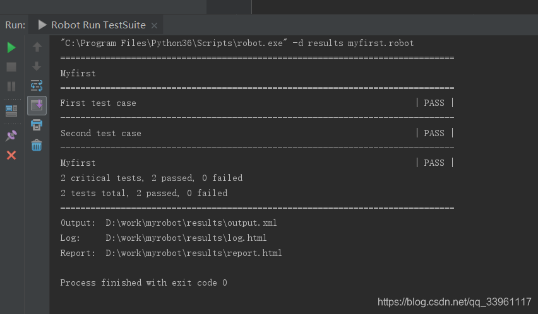
Task: Click the up arrow stack trace icon
Action: (x=37, y=47)
